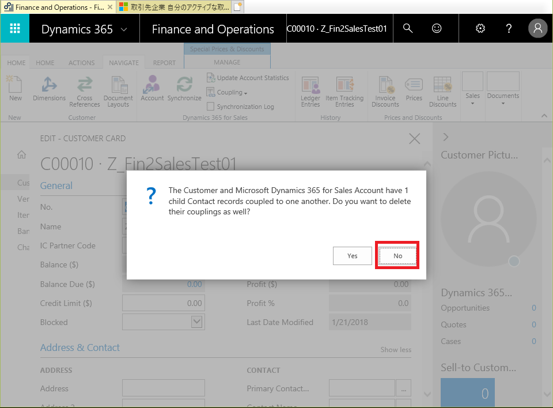
Task: Select the Finance and Operations browser tab
Action: (58, 7)
